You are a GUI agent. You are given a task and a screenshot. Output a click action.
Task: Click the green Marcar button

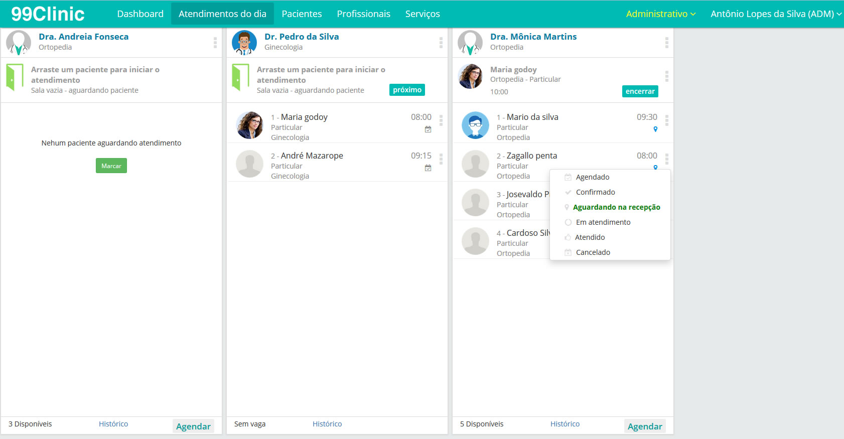(x=111, y=166)
